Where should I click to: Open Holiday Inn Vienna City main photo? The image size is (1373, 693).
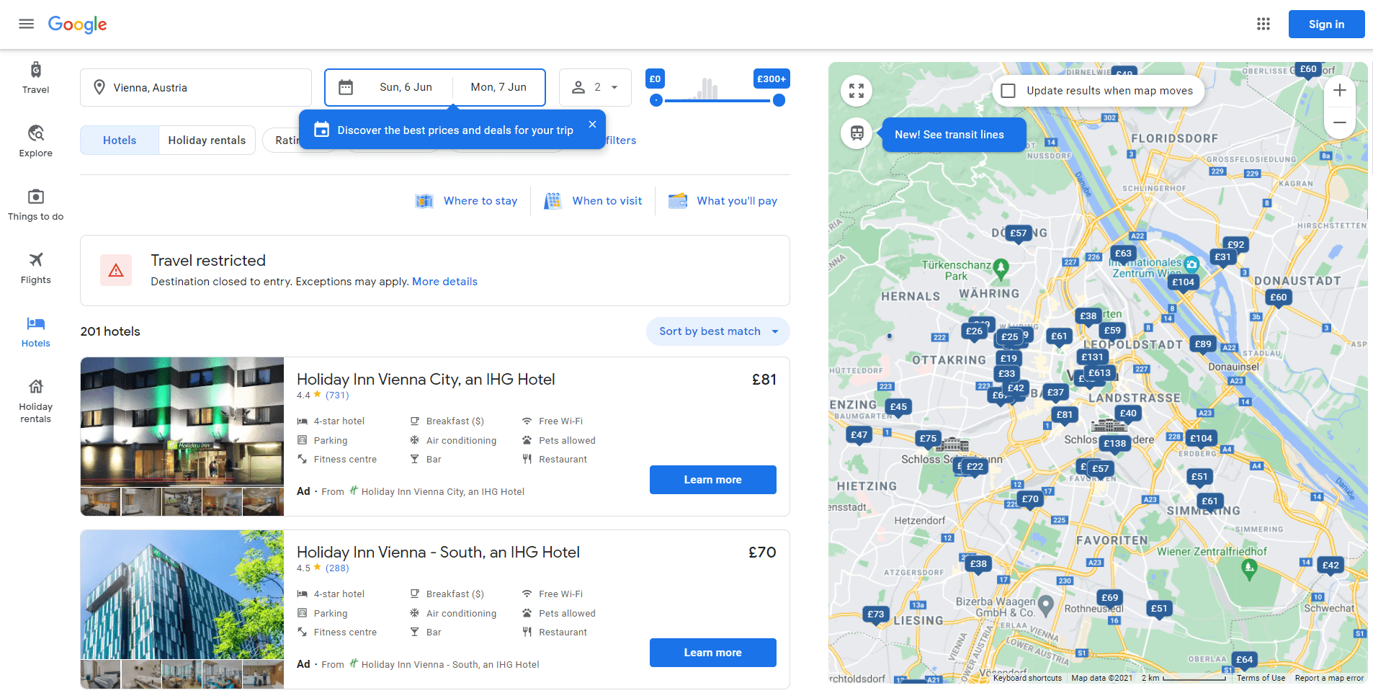point(182,421)
